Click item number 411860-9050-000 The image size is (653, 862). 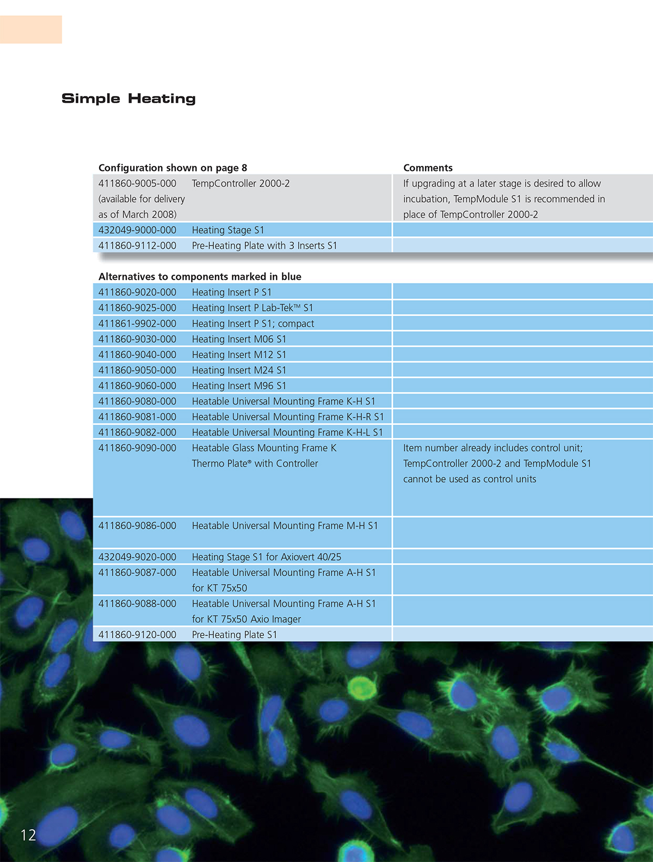pos(137,370)
